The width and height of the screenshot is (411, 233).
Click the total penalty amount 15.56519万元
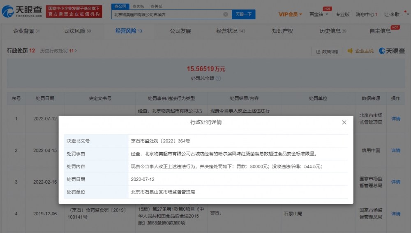click(x=206, y=69)
